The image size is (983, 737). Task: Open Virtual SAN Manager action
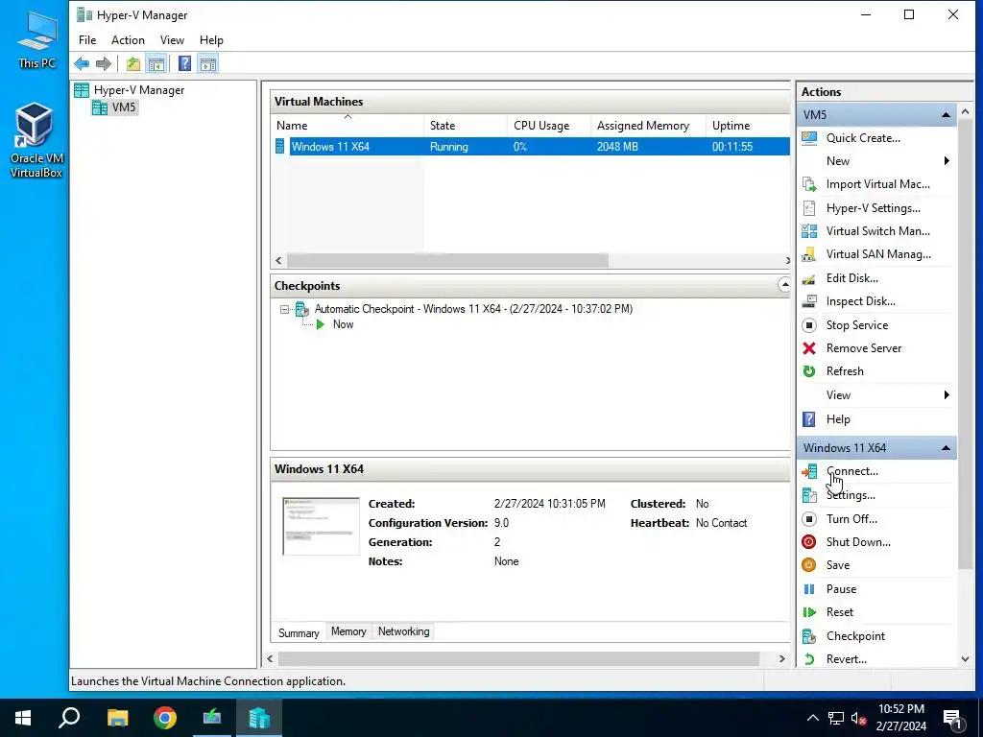click(877, 254)
